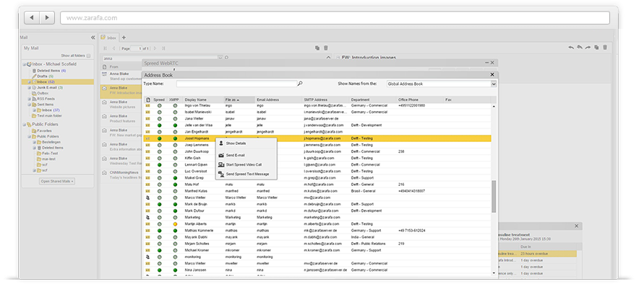Sort by Email Address column header
639x284 pixels.
click(279, 99)
